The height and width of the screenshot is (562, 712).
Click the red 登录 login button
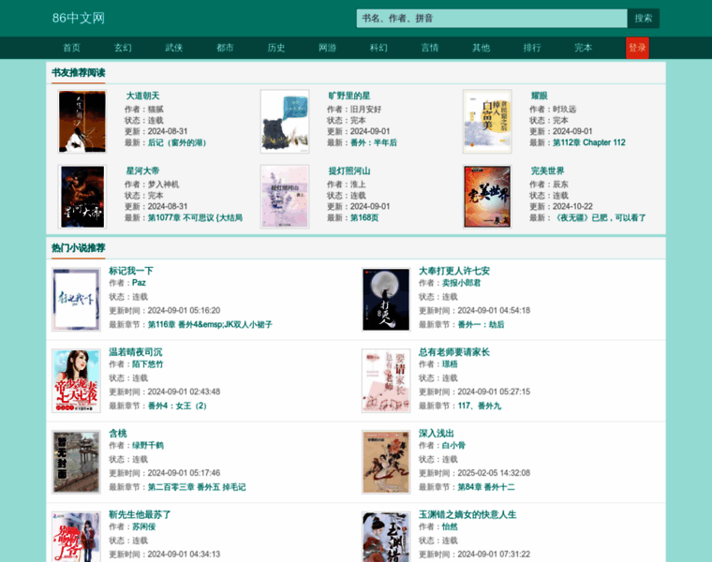click(x=637, y=48)
